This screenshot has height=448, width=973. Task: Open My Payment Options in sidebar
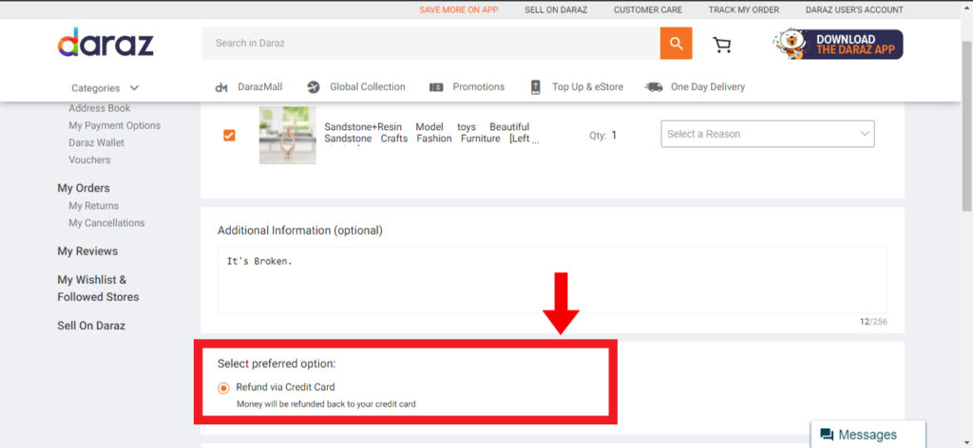tap(115, 126)
